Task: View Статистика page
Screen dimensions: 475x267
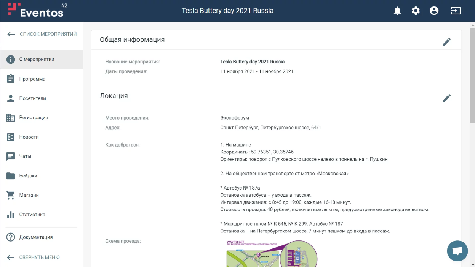Action: (x=42, y=215)
